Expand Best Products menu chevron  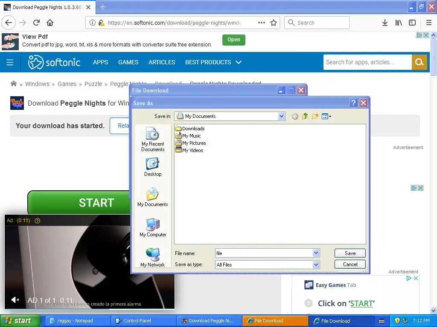pos(238,62)
